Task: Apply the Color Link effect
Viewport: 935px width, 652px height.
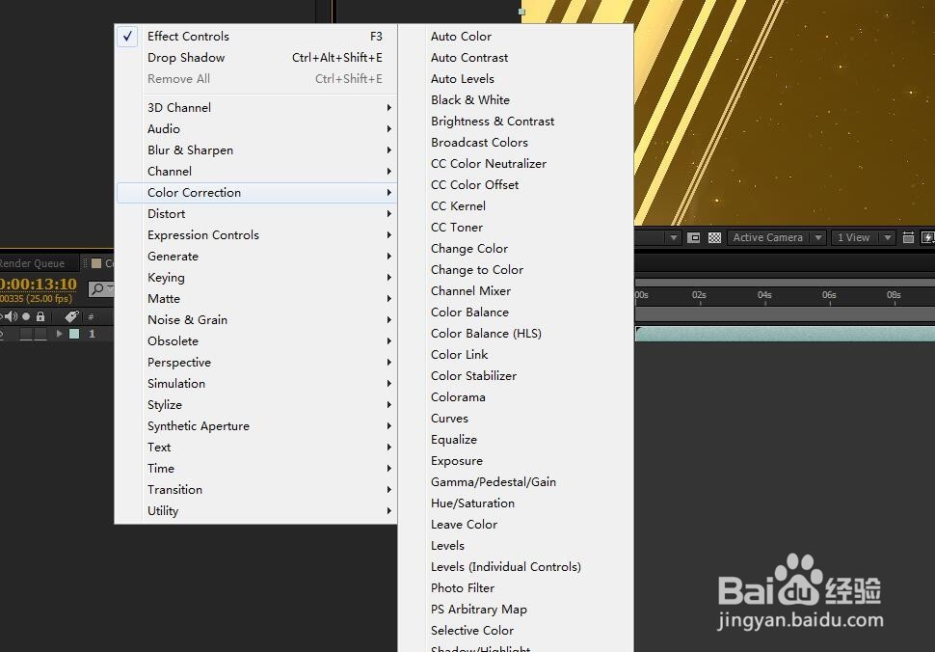Action: [516, 355]
